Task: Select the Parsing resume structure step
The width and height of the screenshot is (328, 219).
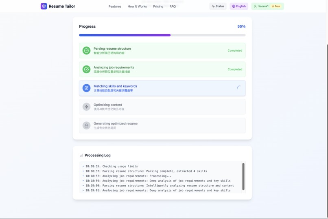Action: [162, 50]
